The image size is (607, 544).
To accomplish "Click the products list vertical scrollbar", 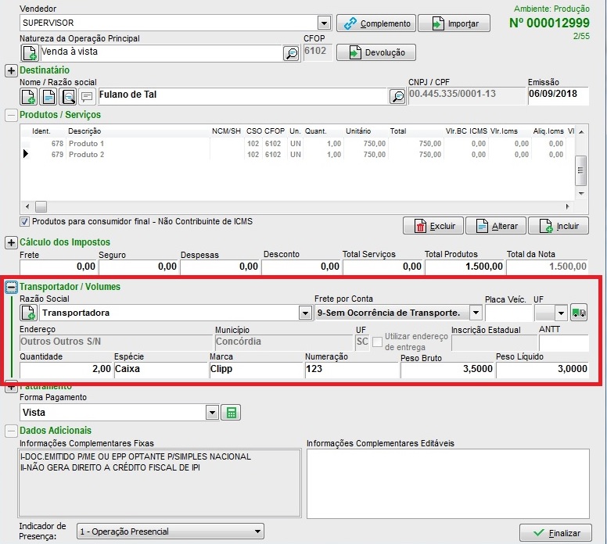I will click(580, 167).
